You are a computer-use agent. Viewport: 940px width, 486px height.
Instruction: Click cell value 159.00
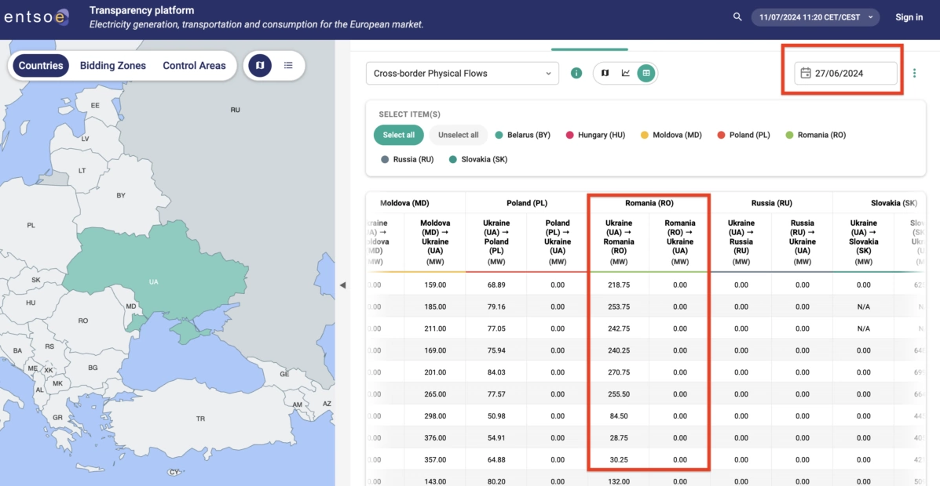(x=435, y=285)
